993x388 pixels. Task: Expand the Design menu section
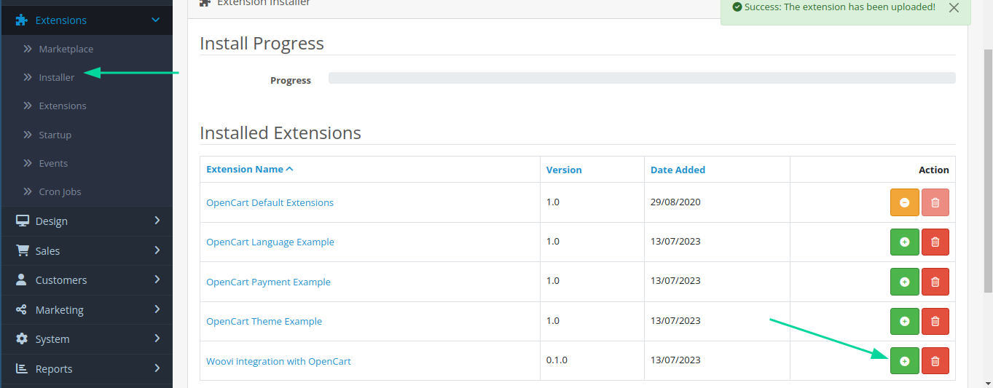pyautogui.click(x=86, y=221)
